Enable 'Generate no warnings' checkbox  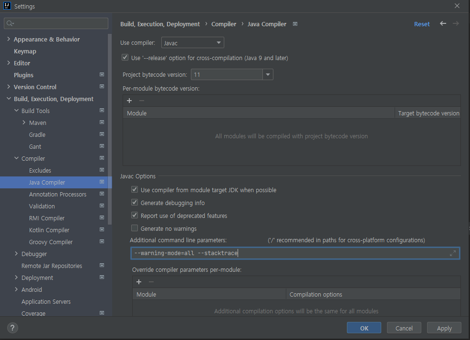(135, 228)
